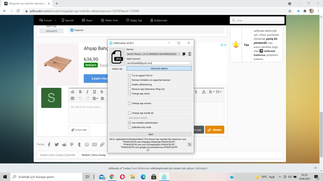Viewport: 323px width, 181px height.
Task: Show hidden system tray icons chevron
Action: point(279,177)
